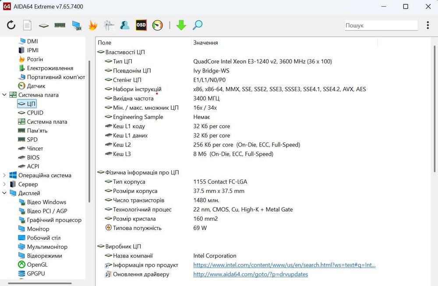Image resolution: width=438 pixels, height=286 pixels.
Task: Maximize the AIDA64 window
Action: 406,7
